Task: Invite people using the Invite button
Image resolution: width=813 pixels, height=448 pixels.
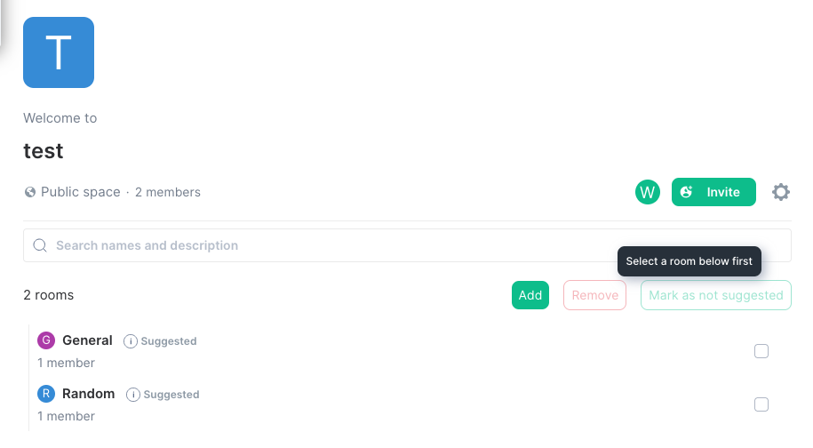Action: point(713,192)
